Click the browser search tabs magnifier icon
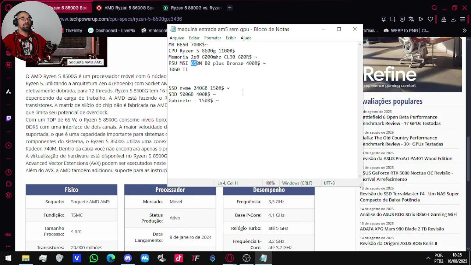The image size is (471, 265). pos(434,8)
